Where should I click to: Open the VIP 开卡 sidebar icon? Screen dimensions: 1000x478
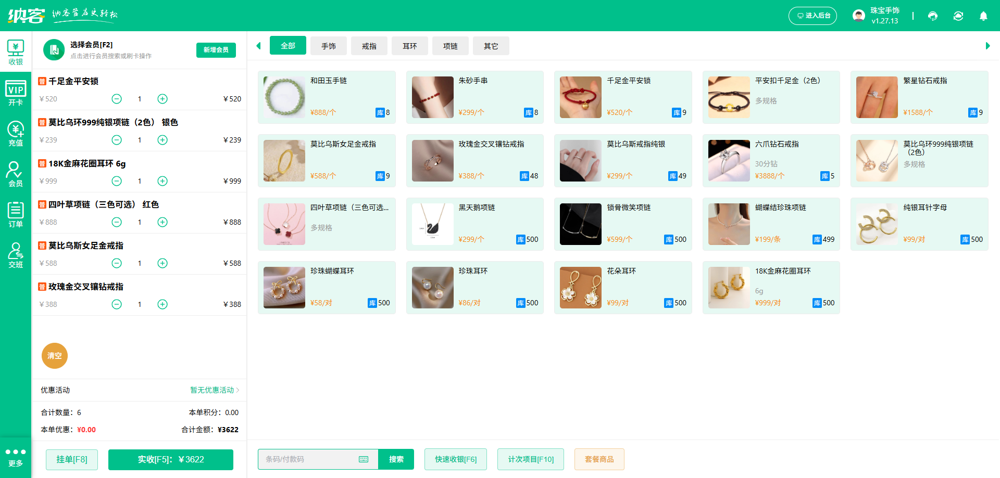pos(16,93)
